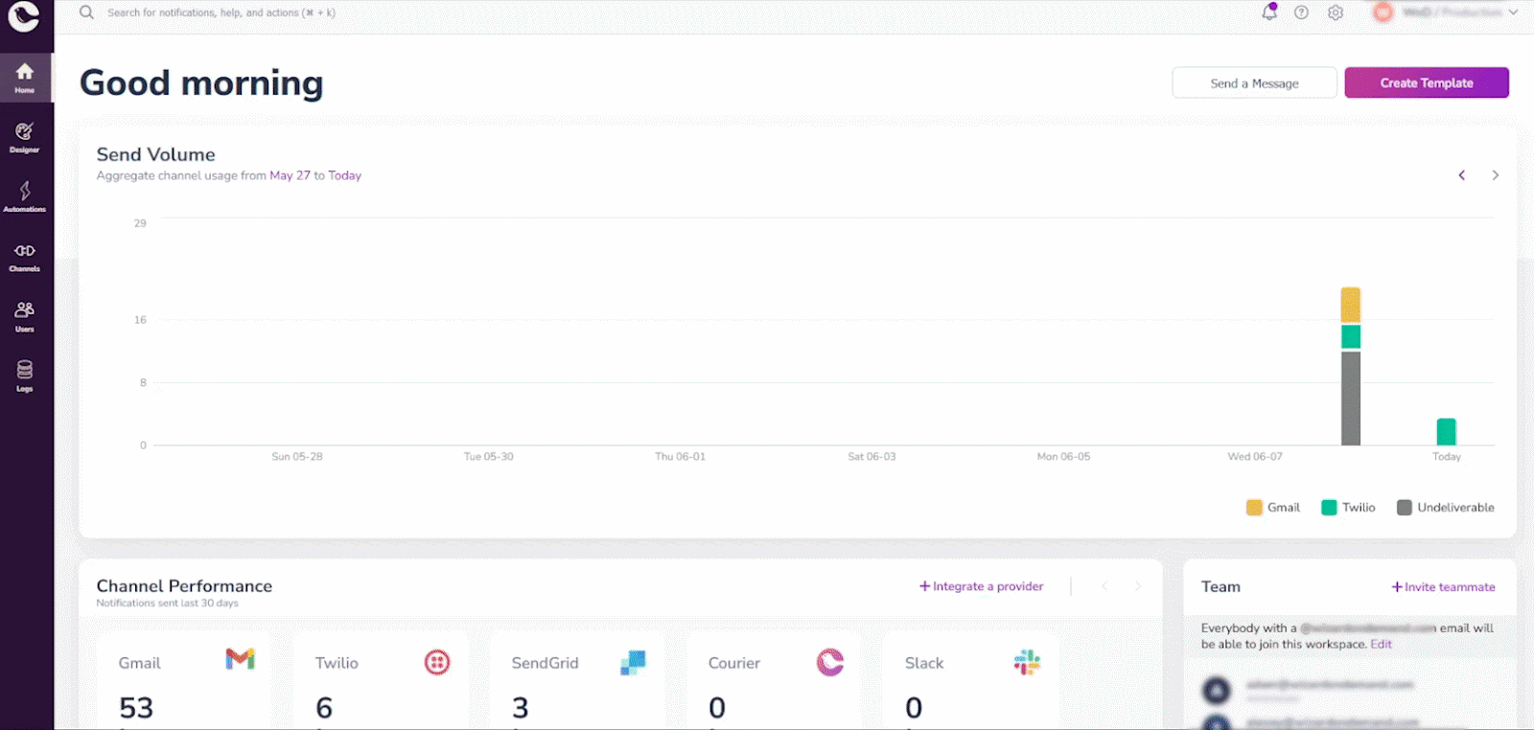Click the Integrate a provider link
This screenshot has width=1534, height=730.
click(981, 586)
